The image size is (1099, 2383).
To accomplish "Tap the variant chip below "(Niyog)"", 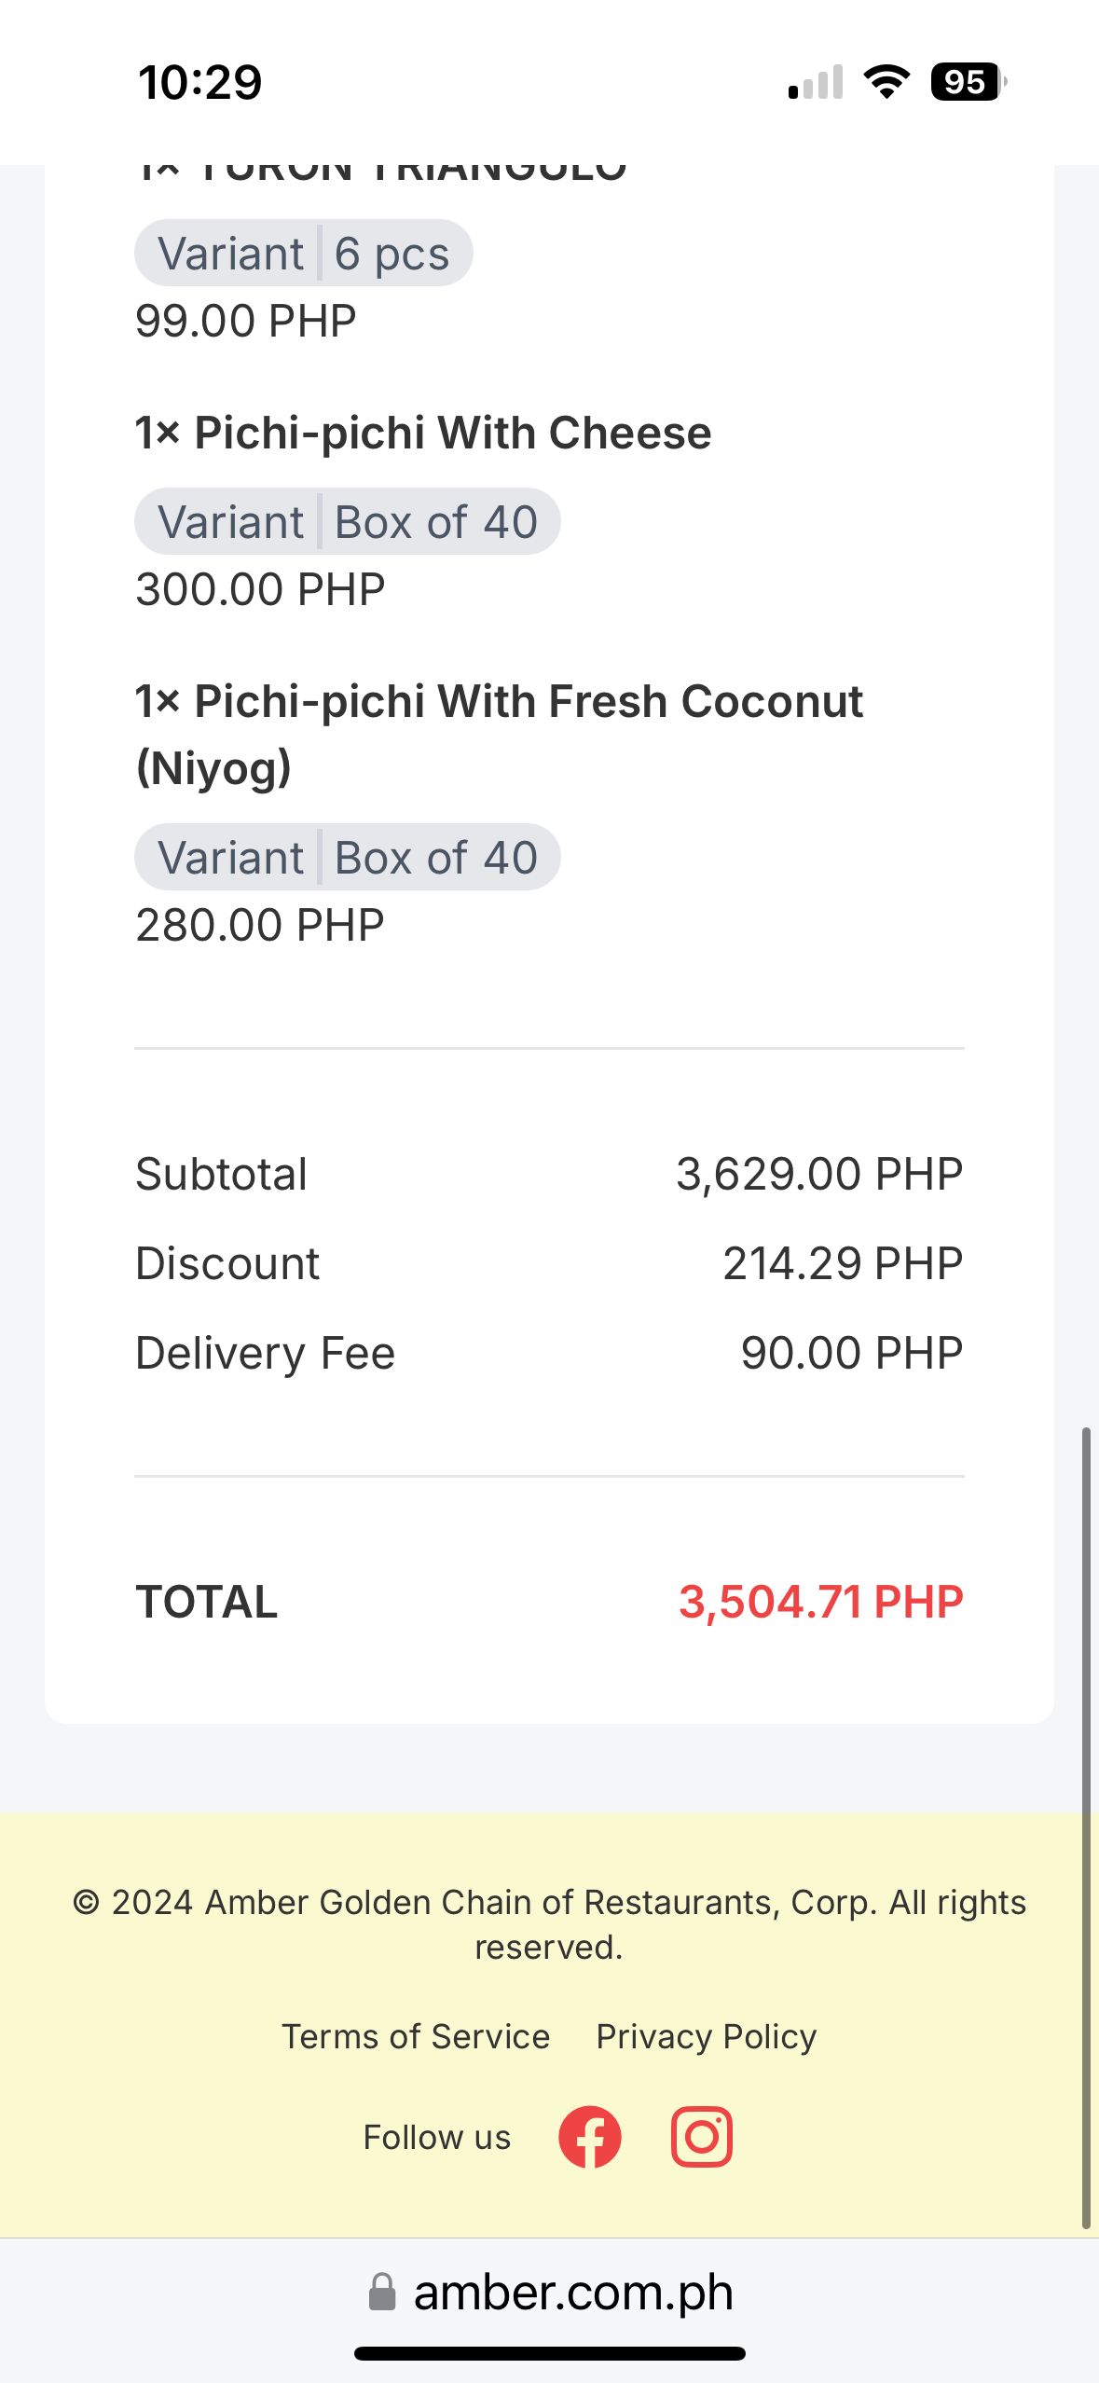I will click(x=347, y=858).
